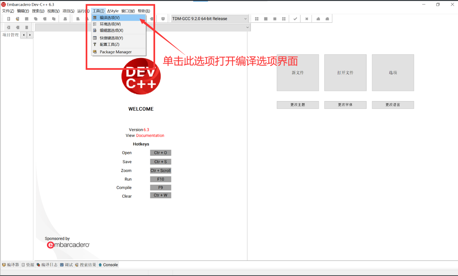This screenshot has height=276, width=458.
Task: Expand the TDM-GCC compiler selection dropdown
Action: pyautogui.click(x=245, y=19)
